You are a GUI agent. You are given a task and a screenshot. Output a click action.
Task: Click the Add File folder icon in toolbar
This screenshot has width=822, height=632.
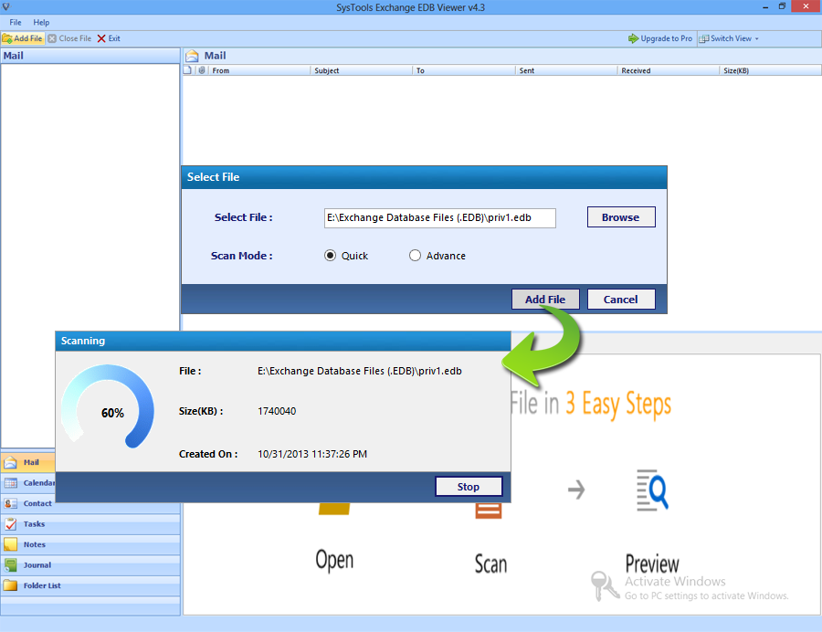point(7,38)
